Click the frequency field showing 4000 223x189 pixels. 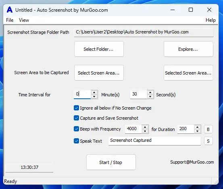coord(133,129)
